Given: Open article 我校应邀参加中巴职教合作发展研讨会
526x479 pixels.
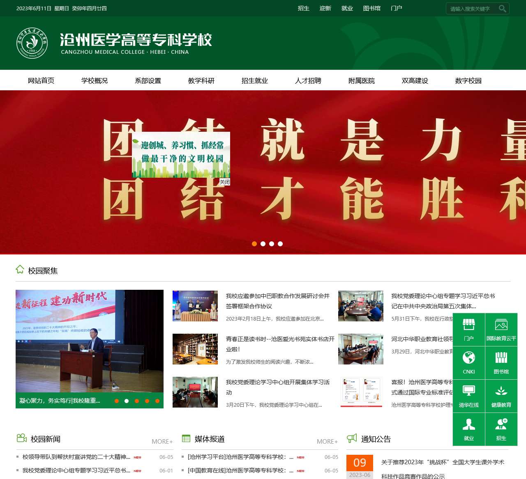Looking at the screenshot, I should [278, 301].
